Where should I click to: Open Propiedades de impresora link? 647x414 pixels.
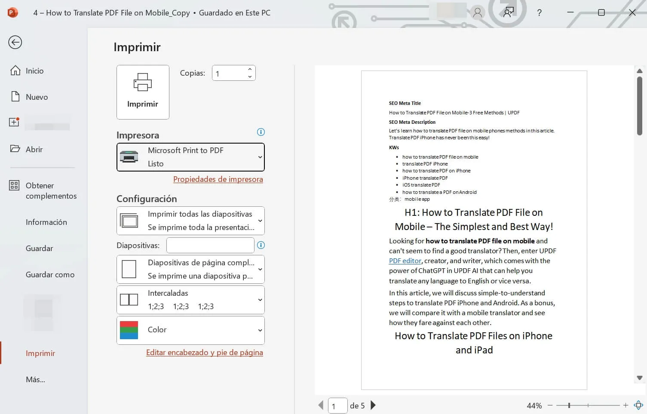(x=218, y=179)
